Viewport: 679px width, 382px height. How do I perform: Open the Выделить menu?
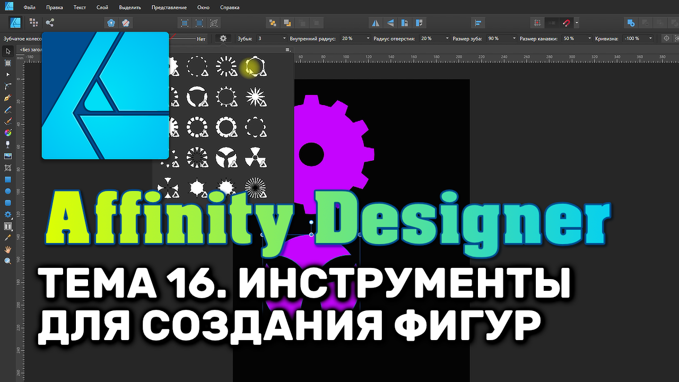pyautogui.click(x=130, y=7)
